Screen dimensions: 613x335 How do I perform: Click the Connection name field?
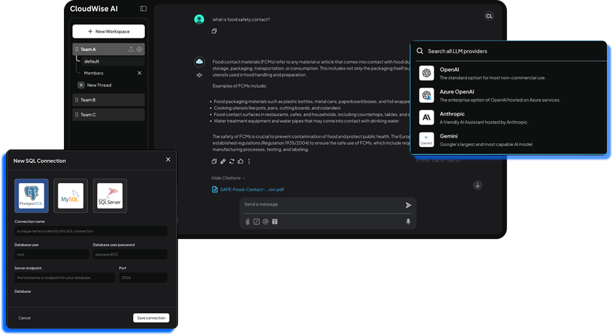pos(91,231)
